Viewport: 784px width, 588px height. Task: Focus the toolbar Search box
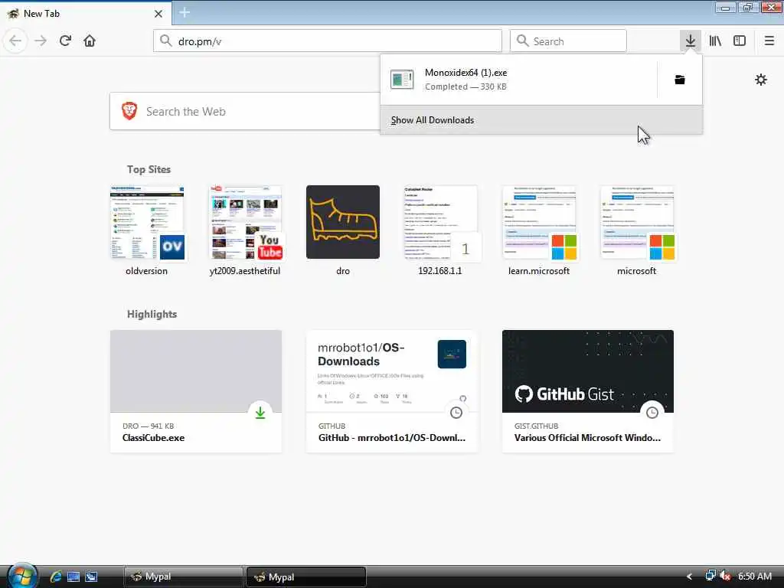coord(569,41)
